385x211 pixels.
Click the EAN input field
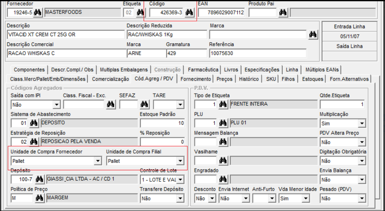pos(222,12)
